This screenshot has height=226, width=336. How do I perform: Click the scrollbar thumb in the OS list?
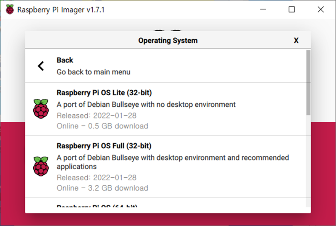tap(309, 83)
